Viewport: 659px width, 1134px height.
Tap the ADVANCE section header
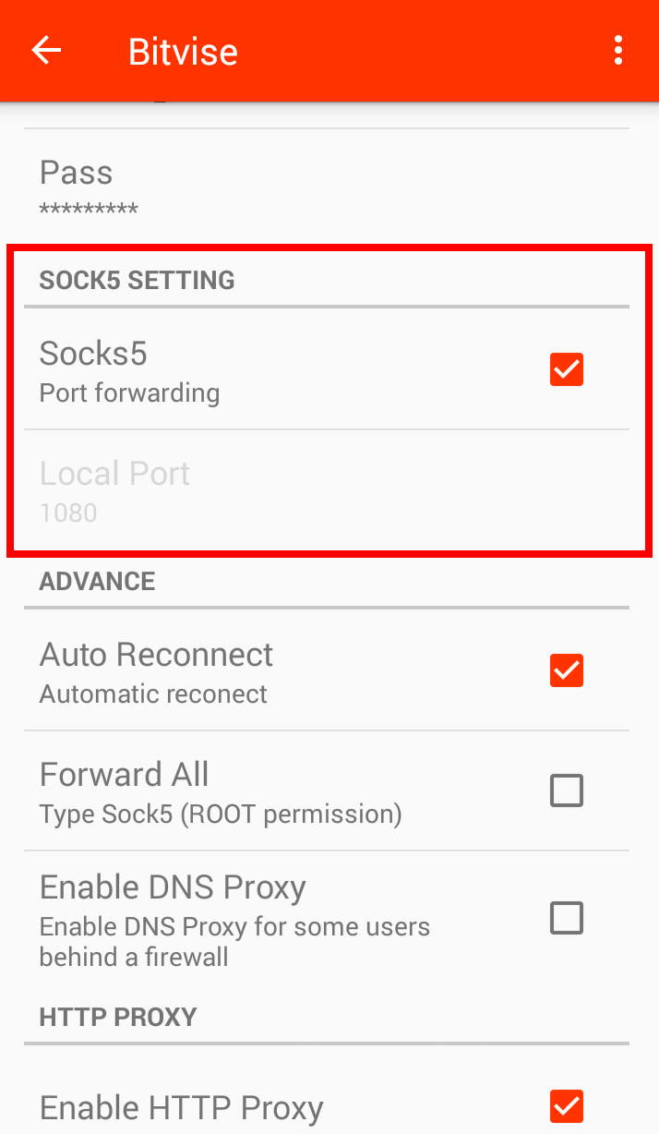[97, 581]
